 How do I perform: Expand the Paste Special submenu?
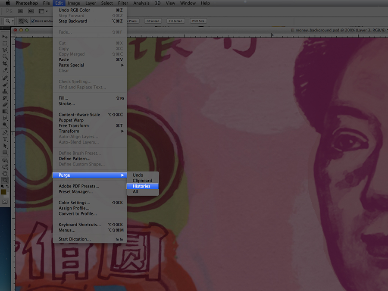[x=122, y=65]
